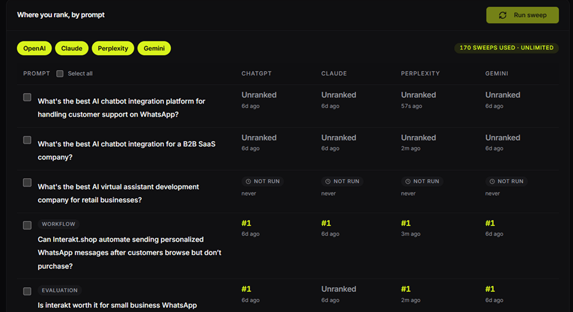Click the CHATGPT column header
The image size is (573, 312).
tap(256, 73)
